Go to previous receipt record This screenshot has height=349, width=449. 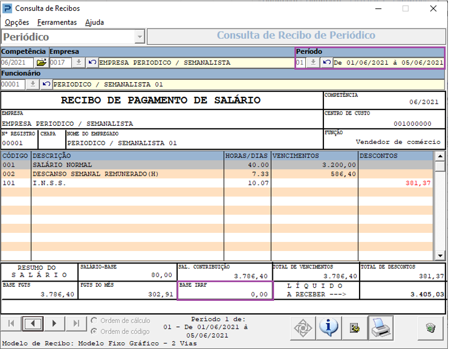click(x=33, y=324)
